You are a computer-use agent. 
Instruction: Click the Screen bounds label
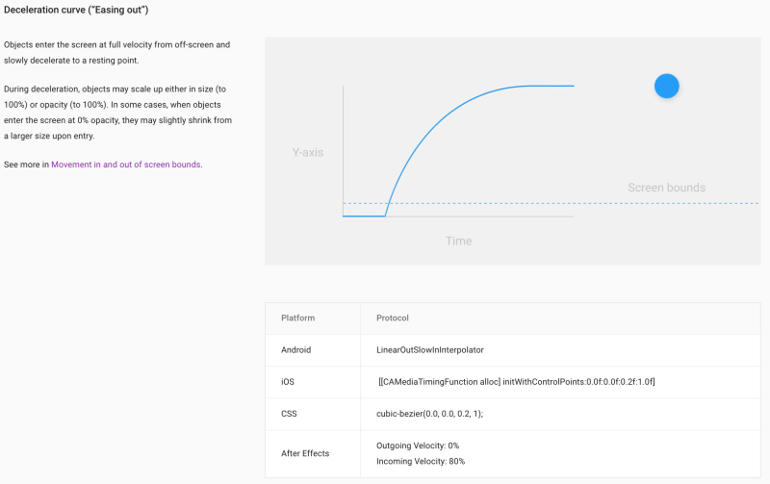tap(666, 188)
